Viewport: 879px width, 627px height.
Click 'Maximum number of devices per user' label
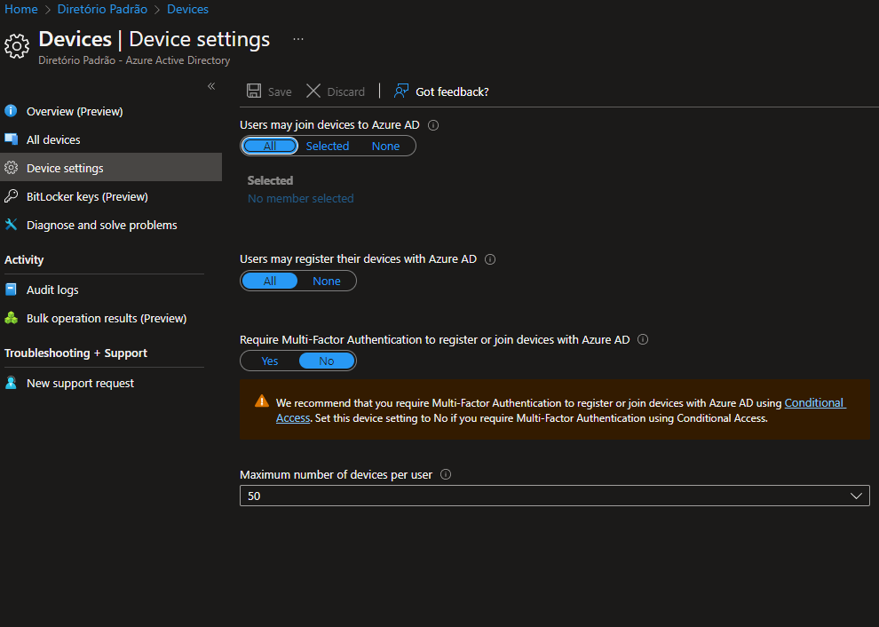pyautogui.click(x=336, y=474)
